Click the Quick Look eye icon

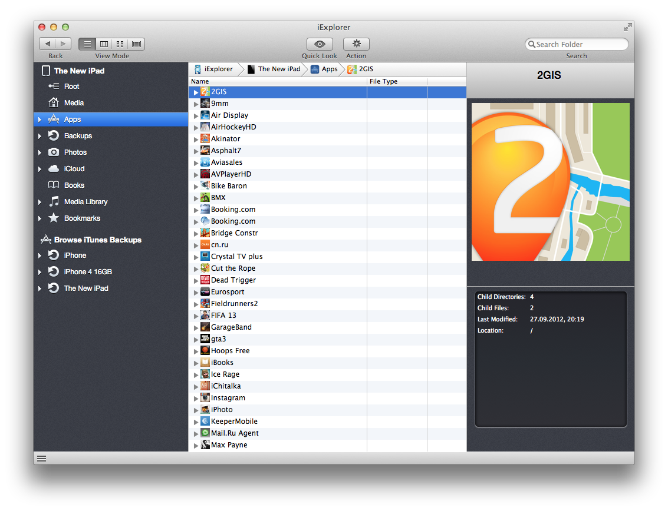[x=320, y=44]
